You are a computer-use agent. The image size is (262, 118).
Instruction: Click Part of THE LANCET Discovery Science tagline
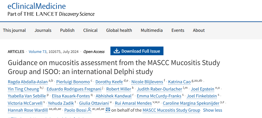(x=51, y=14)
